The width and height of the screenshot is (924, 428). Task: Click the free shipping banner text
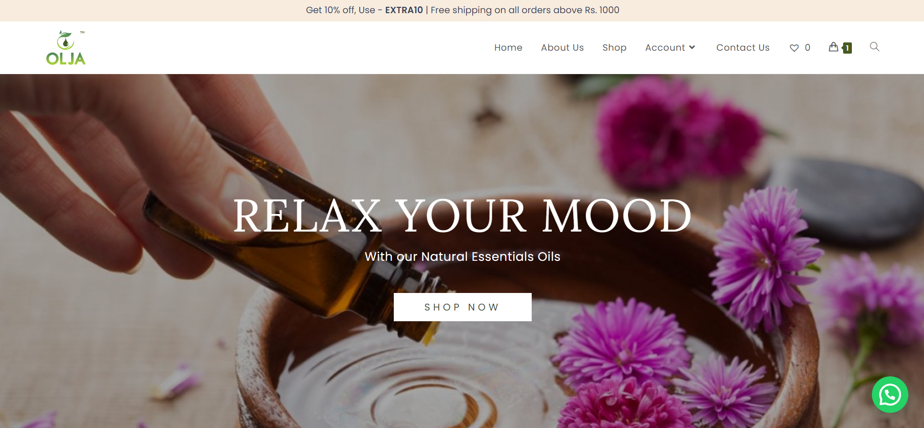(x=525, y=10)
